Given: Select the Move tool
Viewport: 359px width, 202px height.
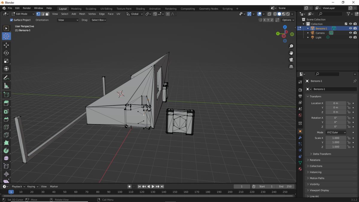Looking at the screenshot, I should [6, 45].
